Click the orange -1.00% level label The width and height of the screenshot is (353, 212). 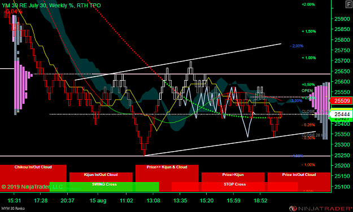pos(308,165)
